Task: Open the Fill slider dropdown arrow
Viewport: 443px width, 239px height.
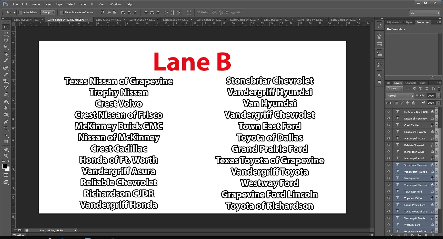Action: point(438,103)
